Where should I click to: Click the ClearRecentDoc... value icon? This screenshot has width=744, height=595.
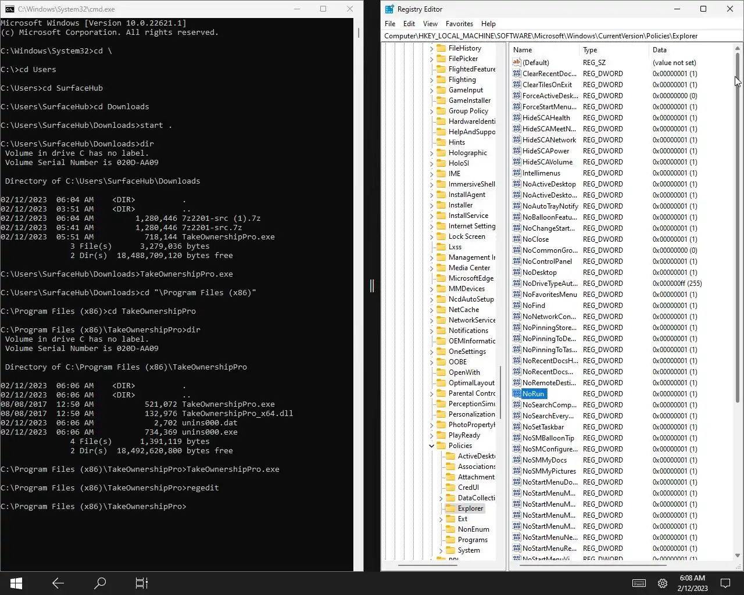click(517, 73)
